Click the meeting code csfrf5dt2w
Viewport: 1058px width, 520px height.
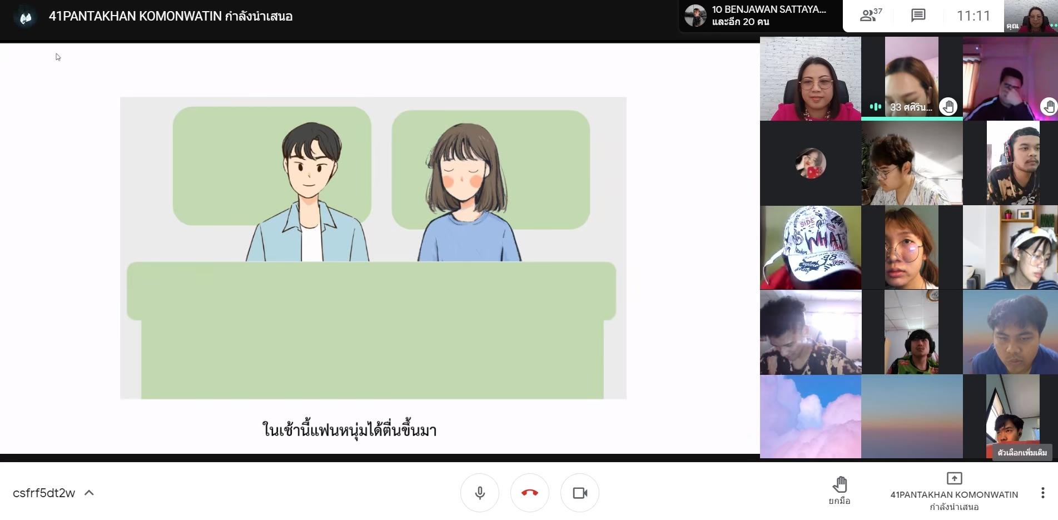click(x=43, y=493)
